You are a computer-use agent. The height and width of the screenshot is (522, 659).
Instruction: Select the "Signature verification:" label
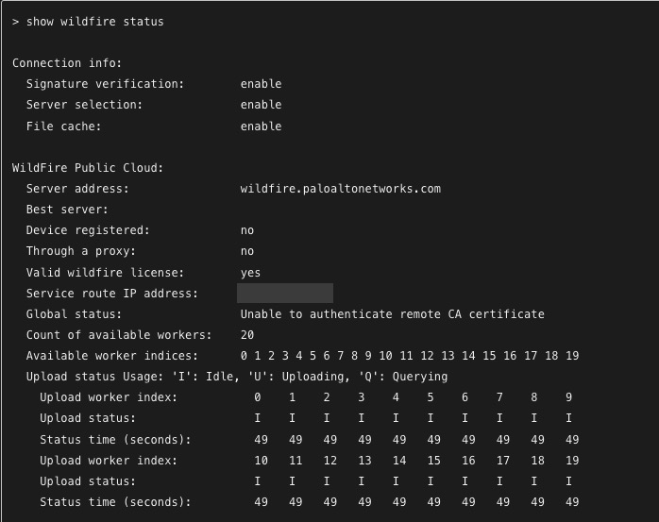click(x=105, y=84)
